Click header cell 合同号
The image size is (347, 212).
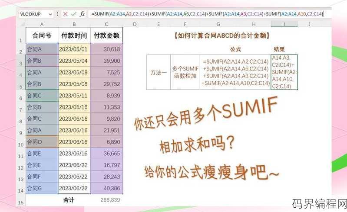click(42, 35)
